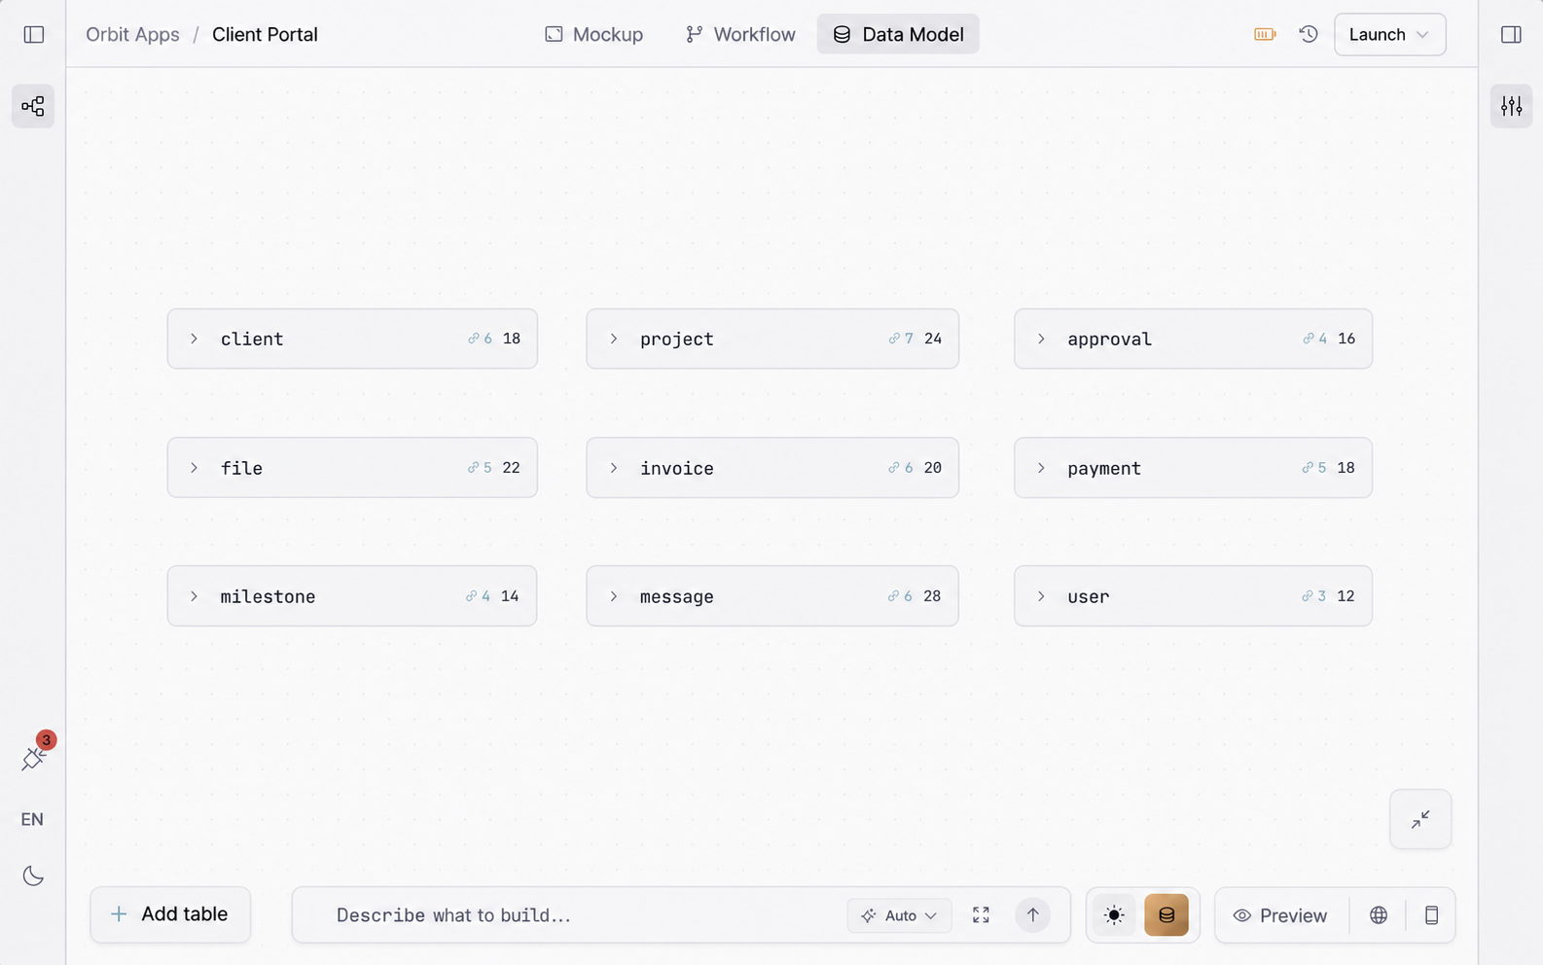Switch to dark mode moon icon
This screenshot has width=1543, height=965.
pyautogui.click(x=33, y=876)
